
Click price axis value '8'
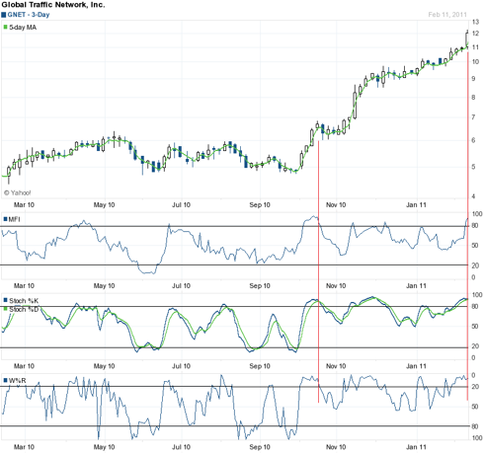click(474, 98)
